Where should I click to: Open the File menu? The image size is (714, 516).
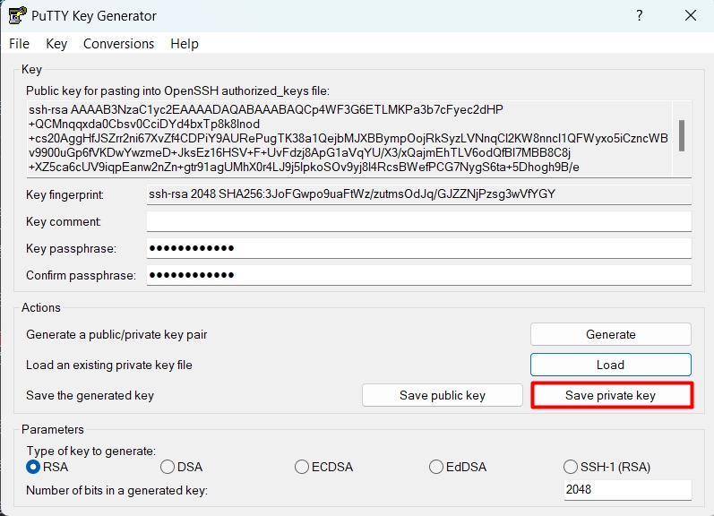tap(19, 44)
